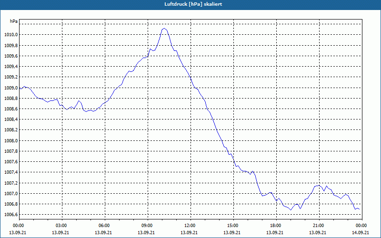Select the 1010,0 y-axis value

[11, 35]
